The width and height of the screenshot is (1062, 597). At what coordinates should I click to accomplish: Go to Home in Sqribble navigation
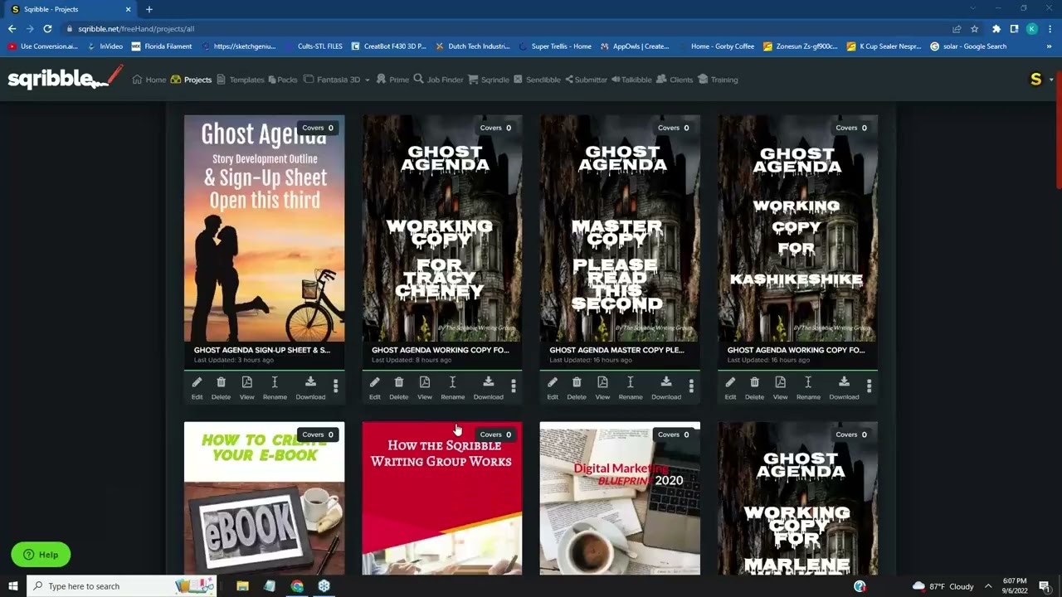click(149, 80)
